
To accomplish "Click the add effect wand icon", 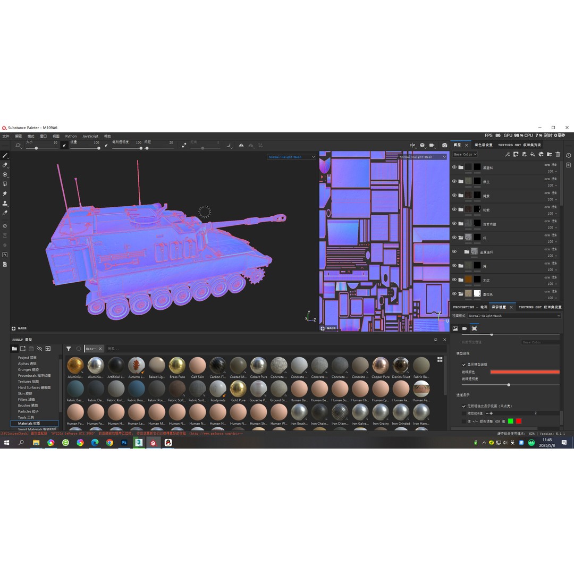I will [x=508, y=155].
